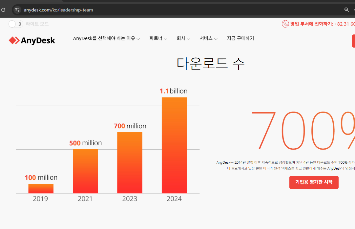Viewport: 355px width, 229px height.
Task: Select the AnyDesk logo text
Action: (38, 40)
